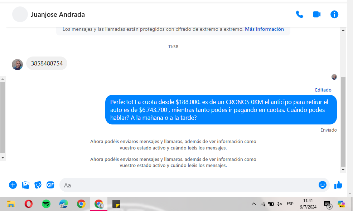The height and width of the screenshot is (211, 353).
Task: Open Google Chrome from taskbar
Action: (81, 204)
